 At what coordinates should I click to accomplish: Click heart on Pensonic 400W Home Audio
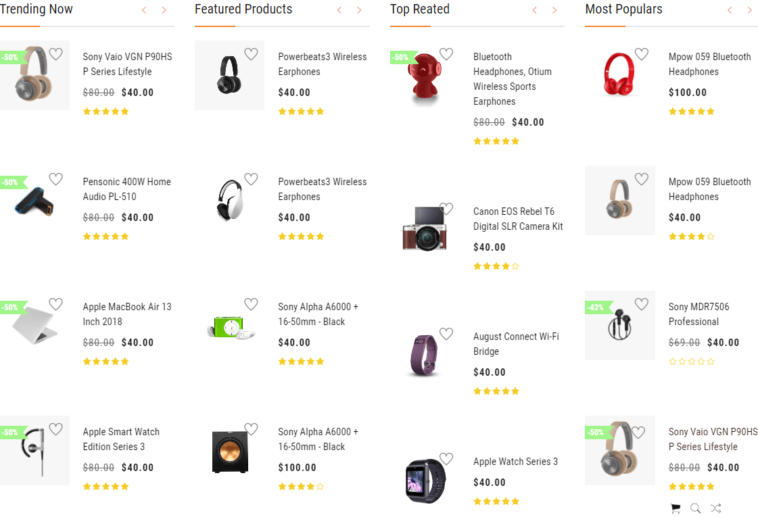point(55,179)
